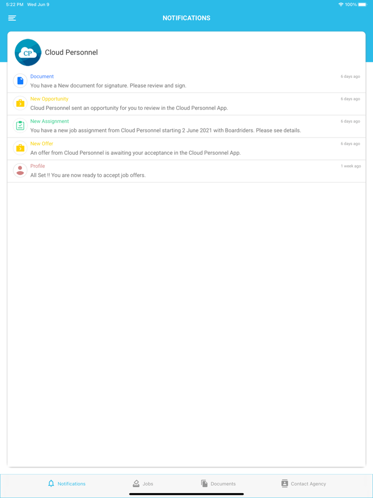Select the Boardriders job assignment message
373x498 pixels.
(165, 130)
